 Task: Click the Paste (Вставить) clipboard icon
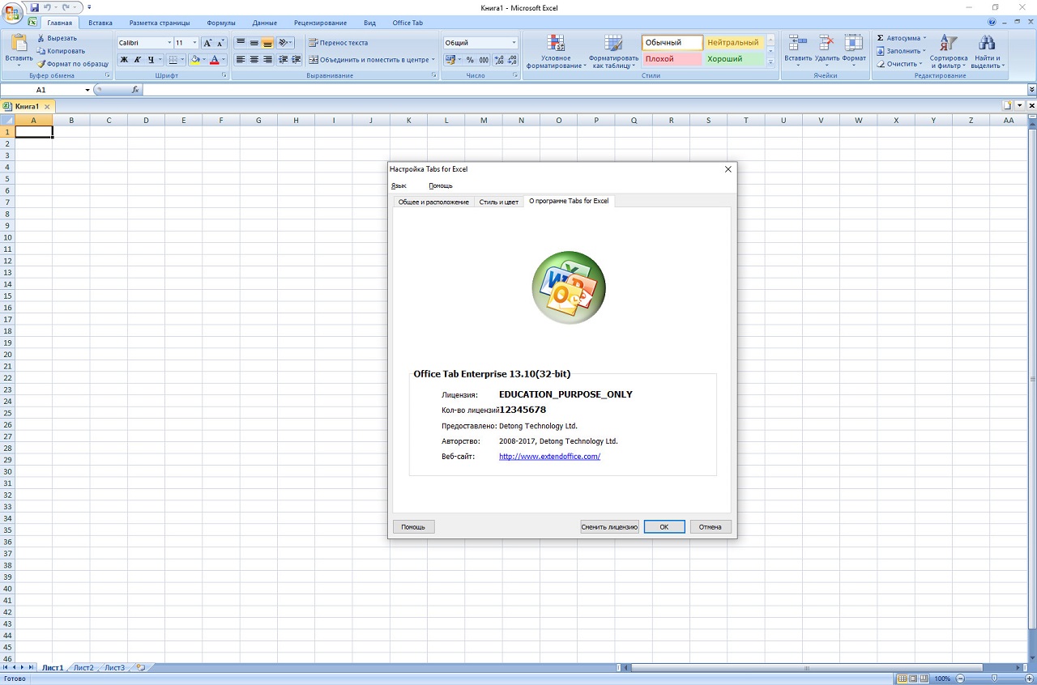coord(19,44)
